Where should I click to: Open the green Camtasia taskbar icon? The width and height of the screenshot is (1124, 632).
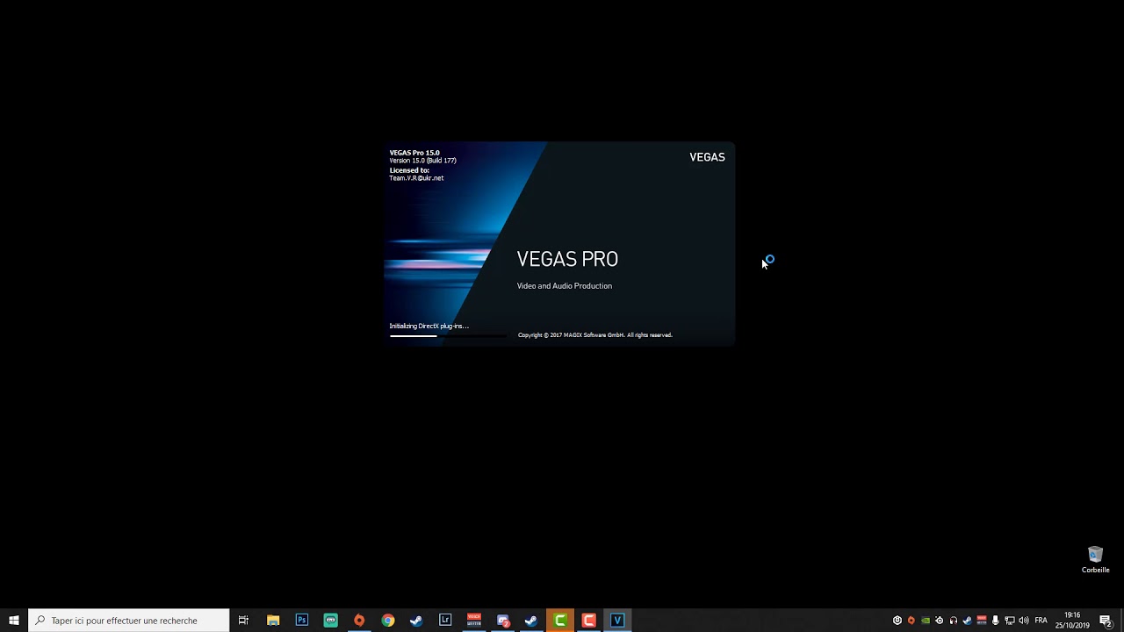pyautogui.click(x=560, y=621)
